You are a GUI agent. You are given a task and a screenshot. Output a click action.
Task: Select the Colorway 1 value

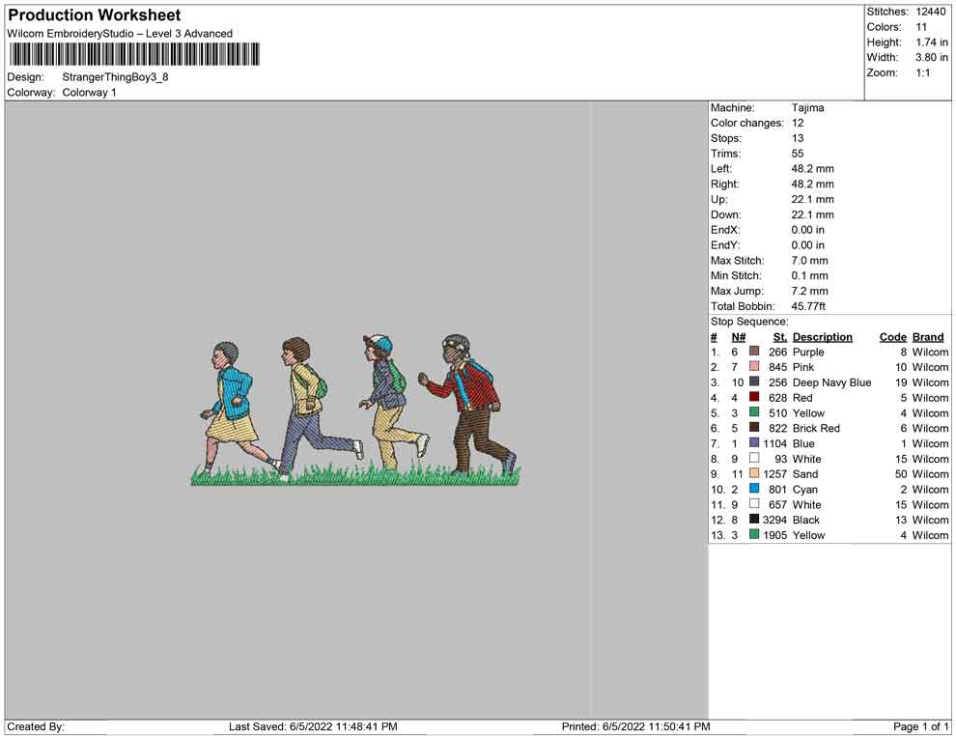coord(89,93)
